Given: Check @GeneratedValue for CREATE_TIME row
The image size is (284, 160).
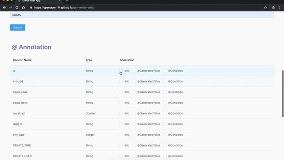Looking at the screenshot, I should pyautogui.click(x=134, y=145).
